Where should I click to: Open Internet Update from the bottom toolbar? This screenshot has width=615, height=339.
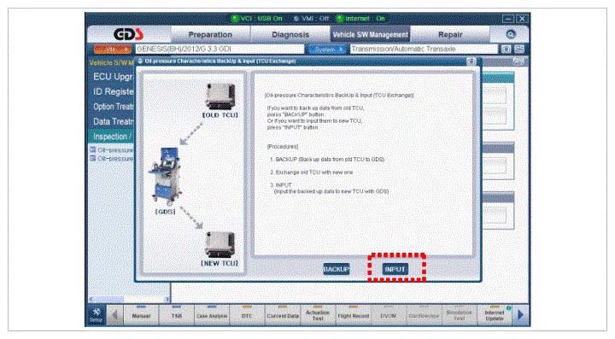coord(495,315)
